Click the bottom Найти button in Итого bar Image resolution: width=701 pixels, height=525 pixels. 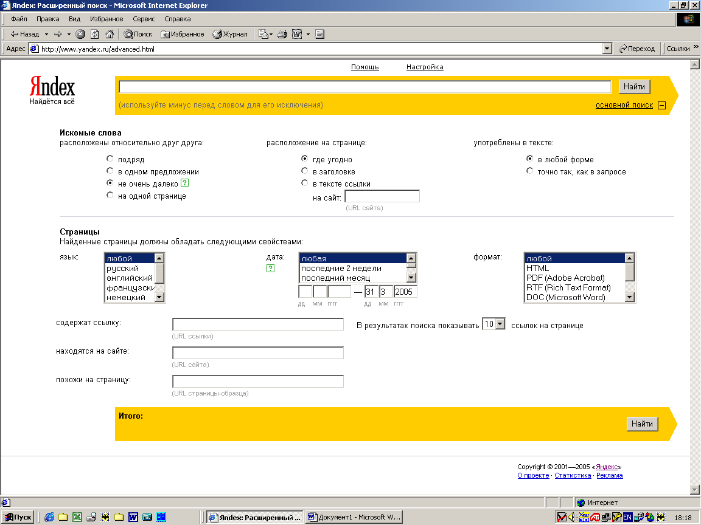(642, 424)
